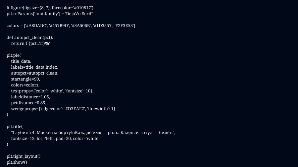
Task: Click the colors=colors argument line
Action: [x=25, y=85]
